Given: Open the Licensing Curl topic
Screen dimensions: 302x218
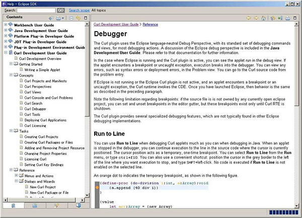Looking at the screenshot, I should click(x=35, y=159).
